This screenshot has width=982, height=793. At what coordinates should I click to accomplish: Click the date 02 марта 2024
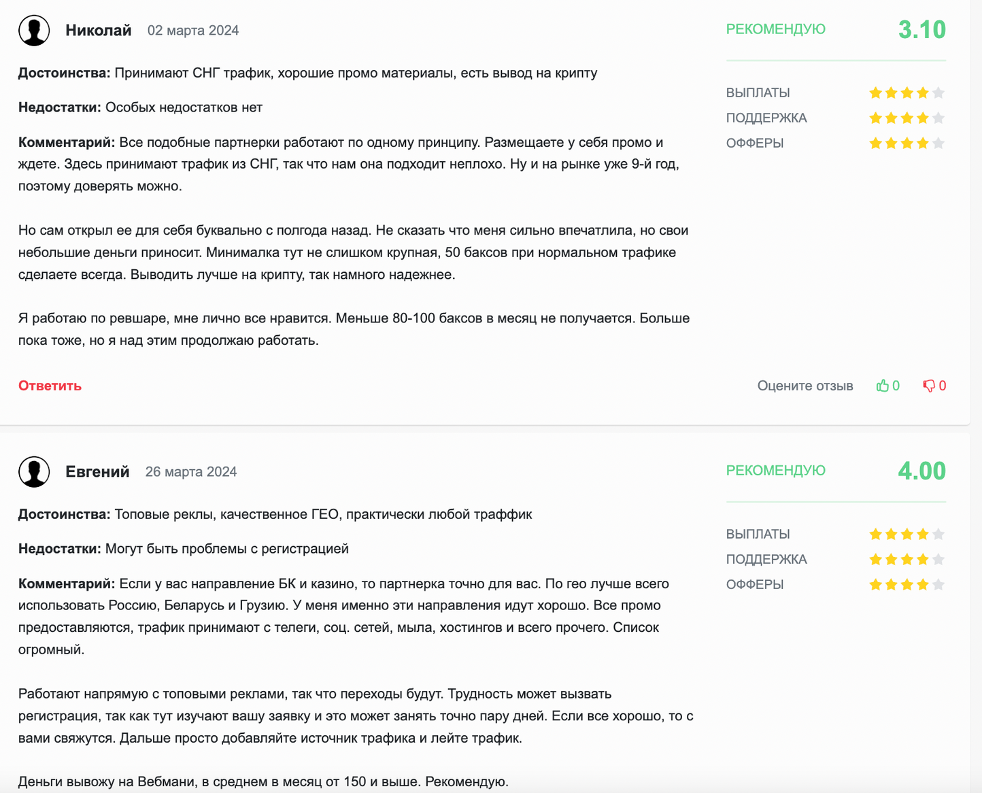coord(193,31)
